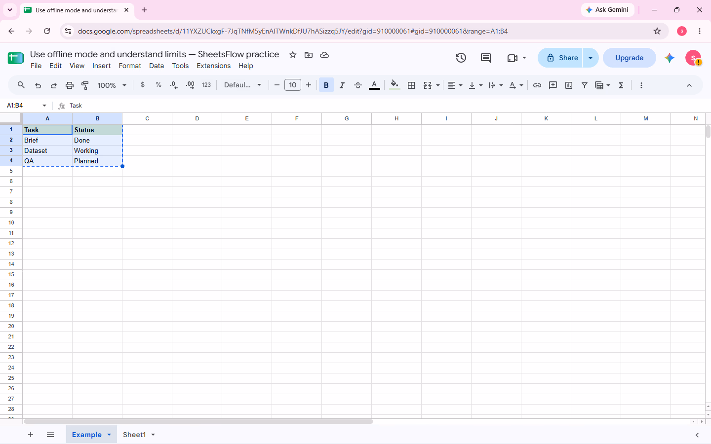Open the functions sigma menu
Viewport: 711px width, 444px height.
(x=621, y=85)
